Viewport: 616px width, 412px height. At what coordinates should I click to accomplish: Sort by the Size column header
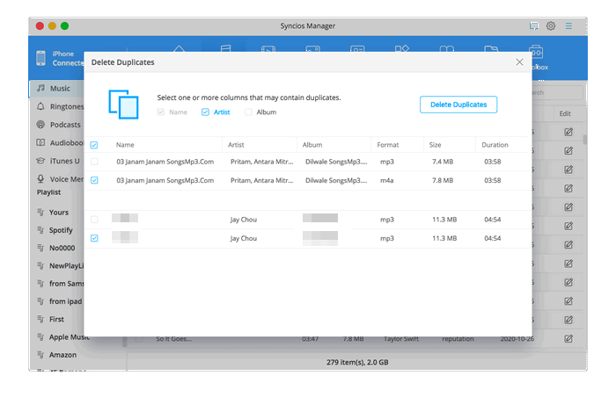pos(435,145)
